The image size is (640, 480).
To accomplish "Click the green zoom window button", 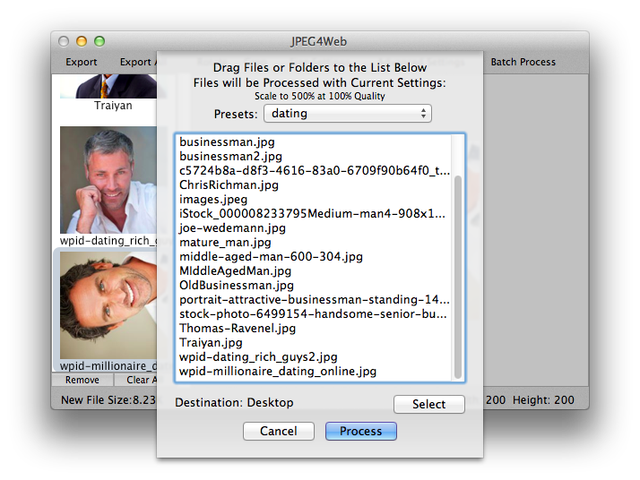I will (x=99, y=41).
